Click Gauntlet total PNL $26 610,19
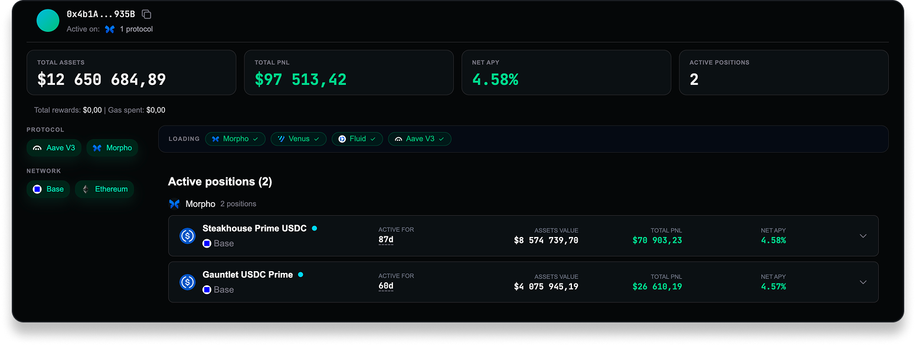The width and height of the screenshot is (916, 346). 657,287
